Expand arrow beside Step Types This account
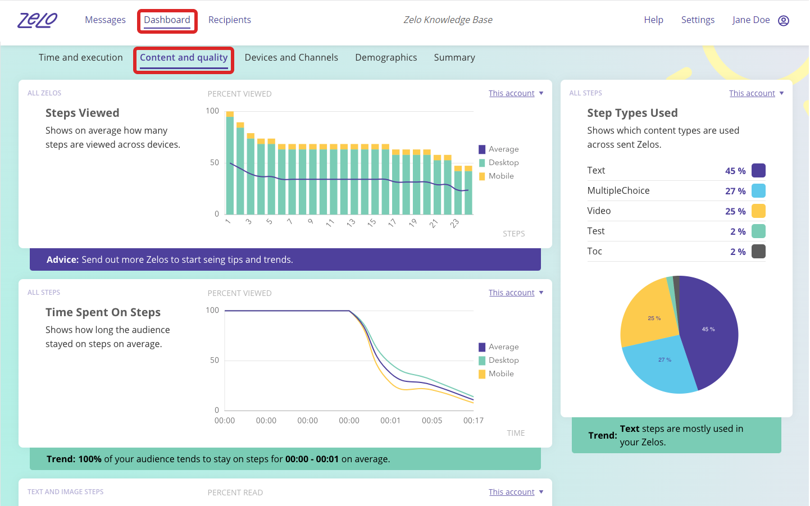The width and height of the screenshot is (810, 506). (x=781, y=93)
